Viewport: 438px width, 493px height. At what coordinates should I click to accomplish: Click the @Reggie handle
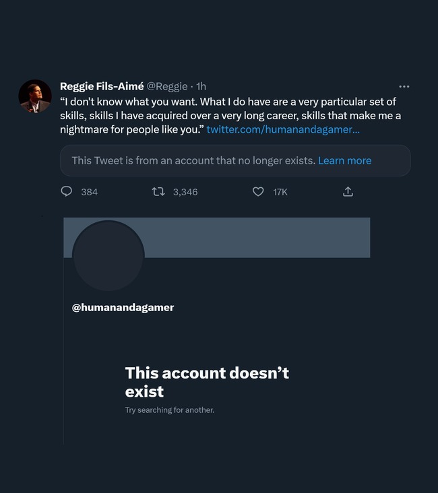click(167, 86)
